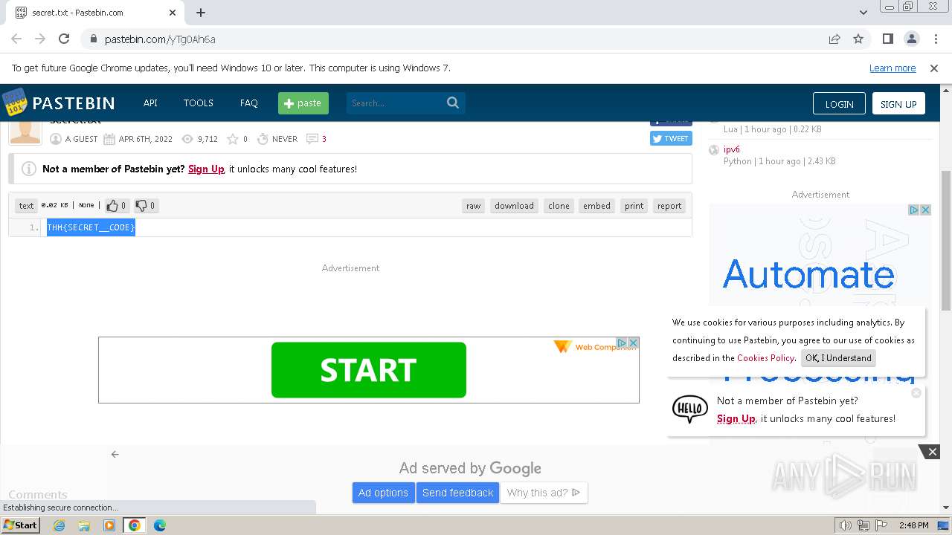Screen dimensions: 952x535
Task: Open the Cookies Policy link
Action: coord(765,358)
